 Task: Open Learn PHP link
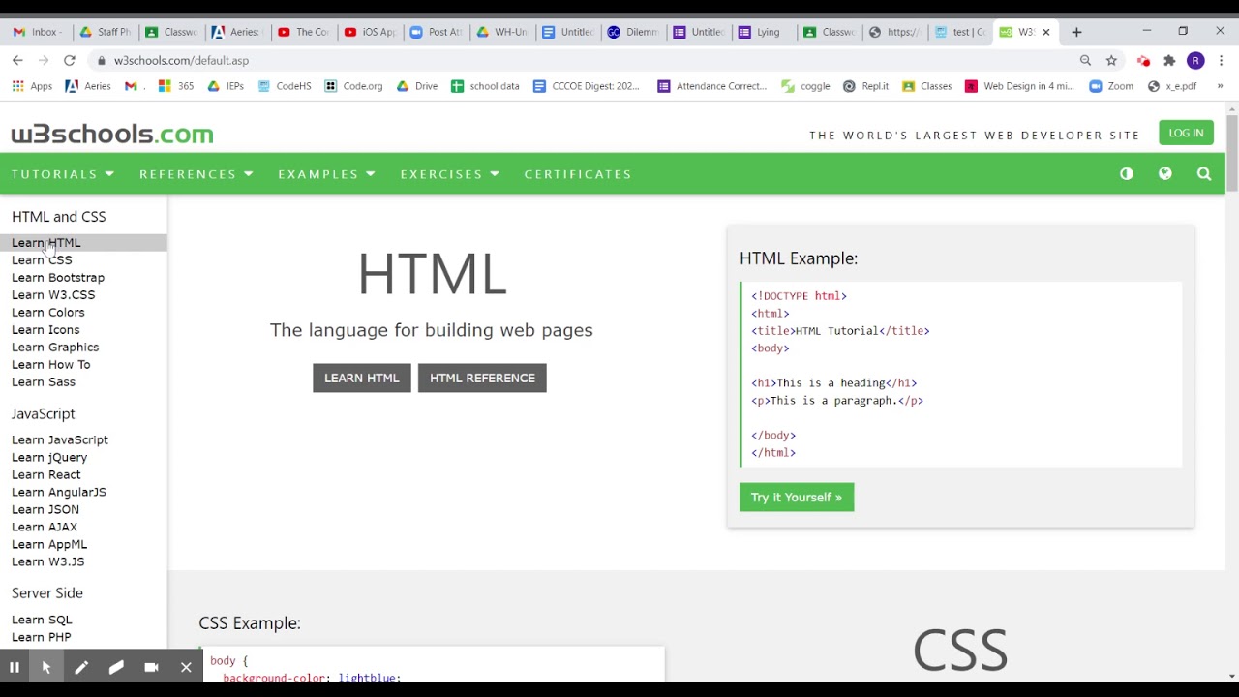pyautogui.click(x=42, y=637)
